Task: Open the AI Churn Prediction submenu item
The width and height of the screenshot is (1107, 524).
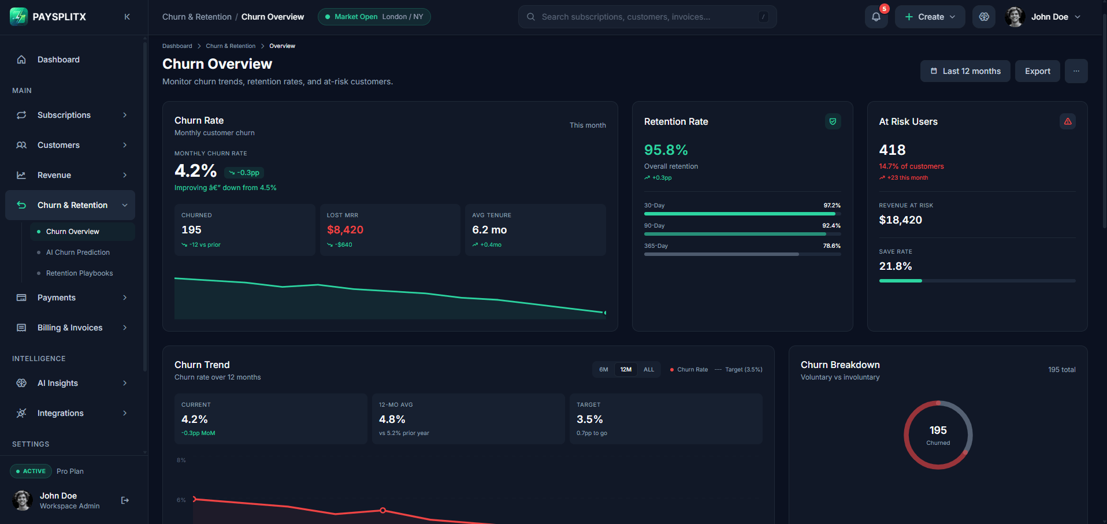Action: pyautogui.click(x=83, y=252)
